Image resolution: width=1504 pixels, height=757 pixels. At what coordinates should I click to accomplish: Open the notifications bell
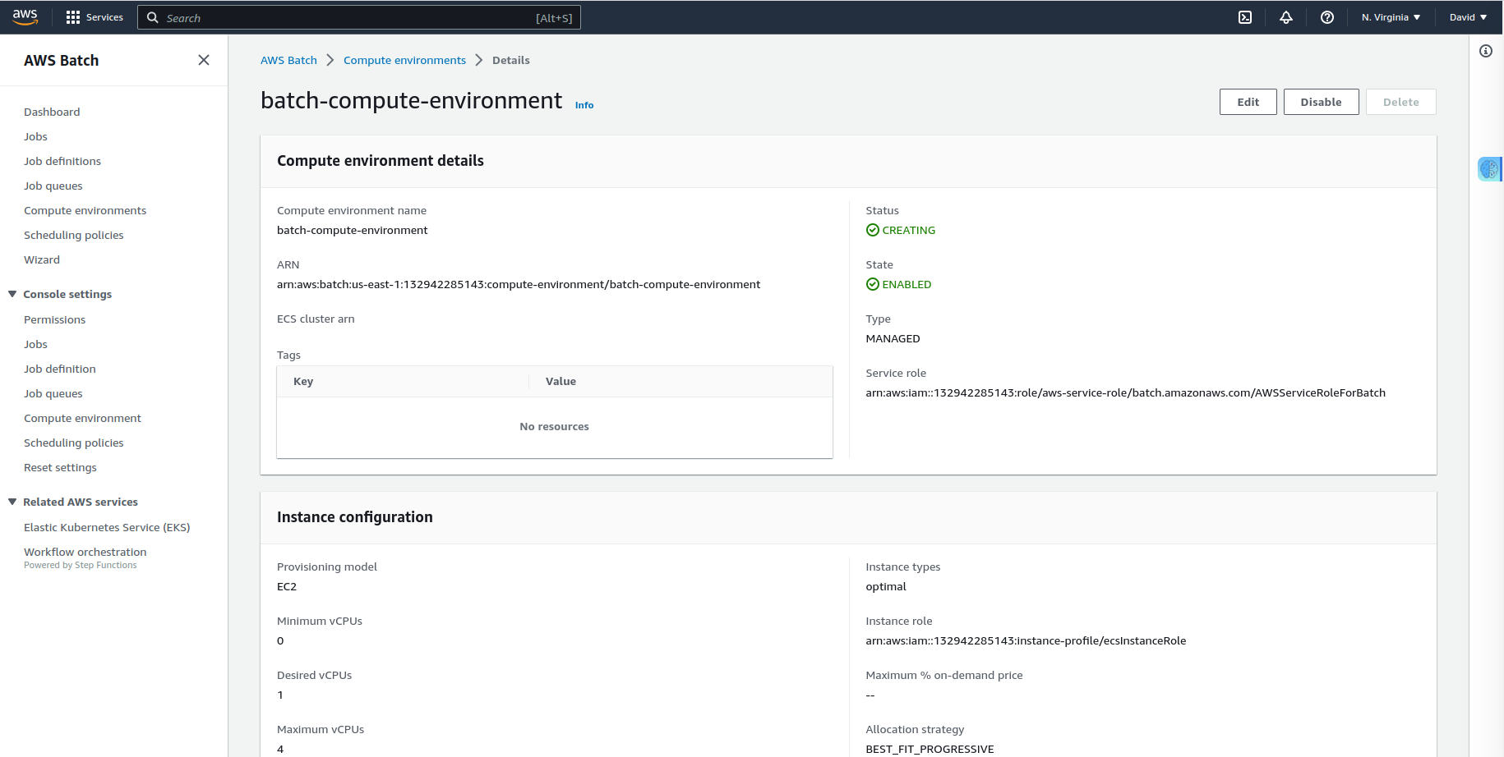(x=1286, y=17)
